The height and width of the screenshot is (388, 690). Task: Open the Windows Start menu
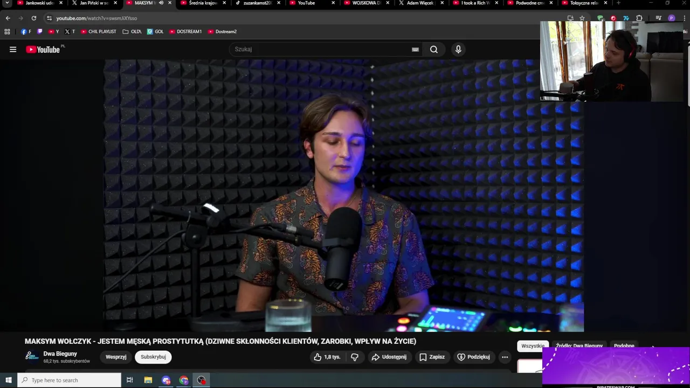(x=8, y=380)
